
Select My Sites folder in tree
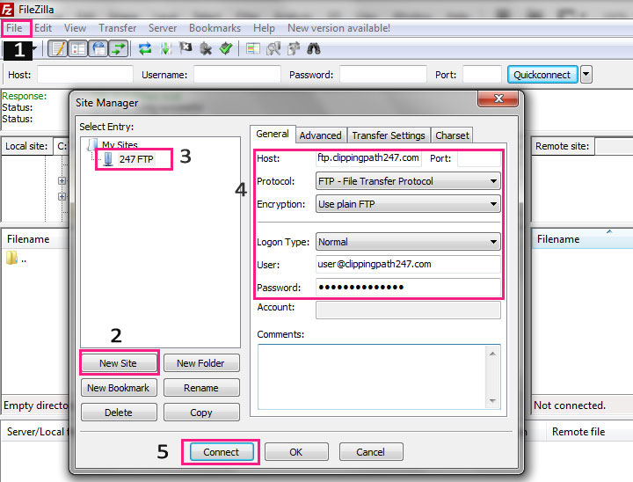pos(120,144)
